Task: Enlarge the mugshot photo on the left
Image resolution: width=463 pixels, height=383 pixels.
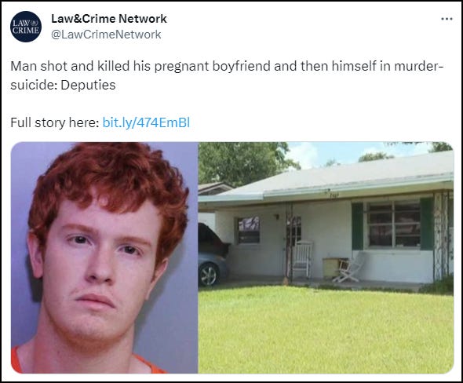Action: (x=104, y=257)
